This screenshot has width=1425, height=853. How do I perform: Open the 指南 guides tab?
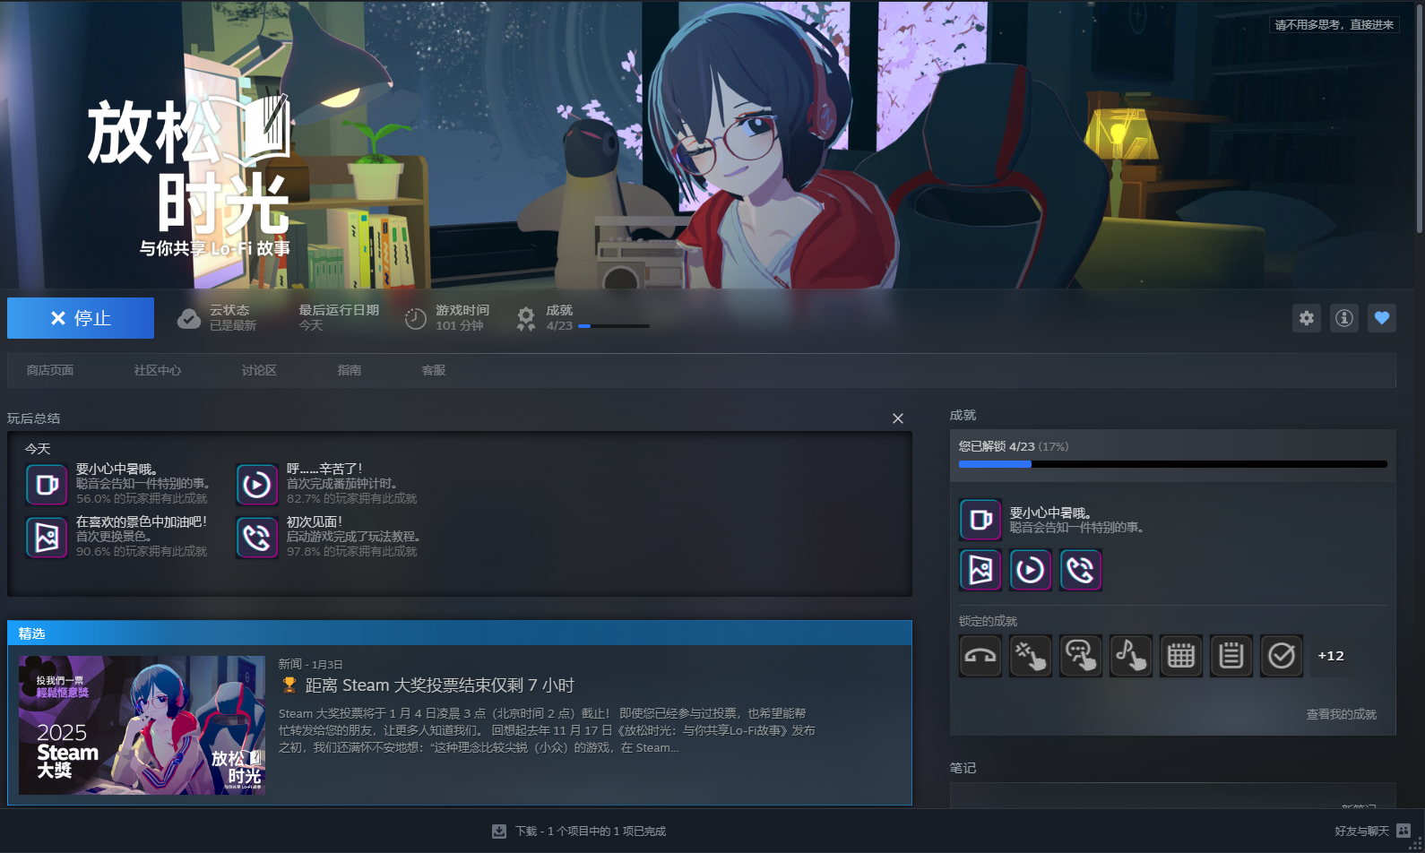(x=350, y=370)
